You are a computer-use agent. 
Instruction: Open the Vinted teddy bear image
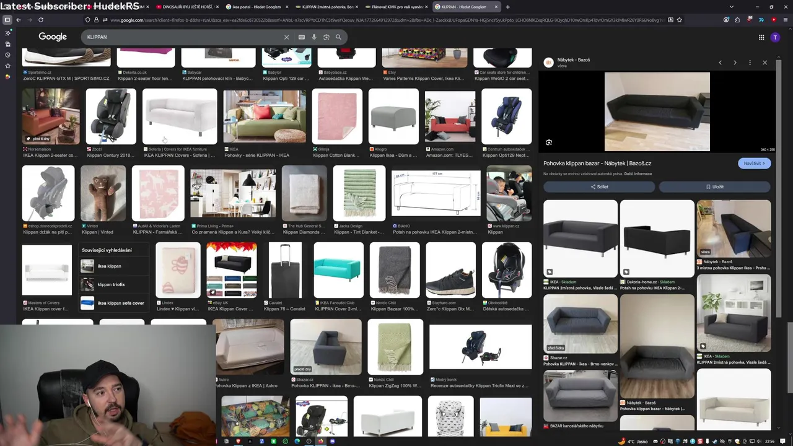(x=103, y=193)
